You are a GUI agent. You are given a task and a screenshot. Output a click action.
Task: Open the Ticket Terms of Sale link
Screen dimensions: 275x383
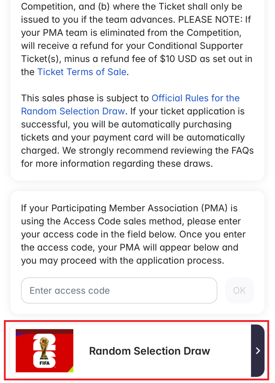click(x=82, y=72)
